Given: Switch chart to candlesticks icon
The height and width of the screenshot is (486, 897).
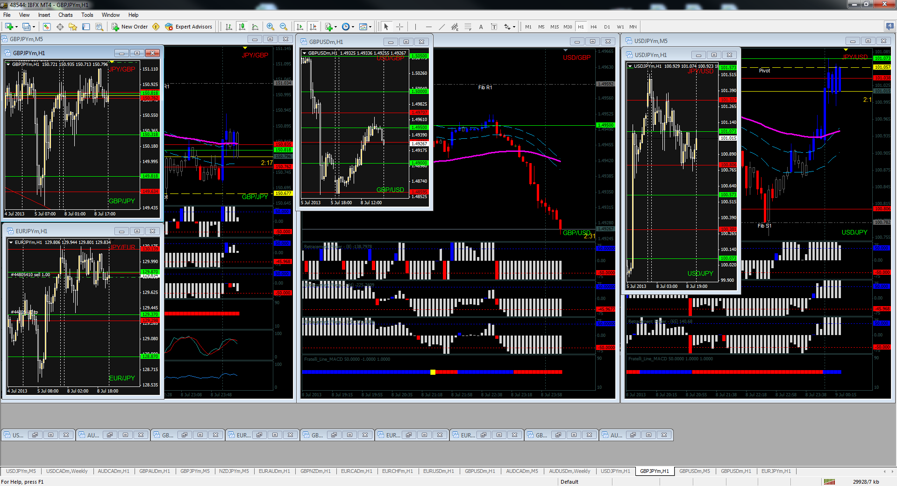Looking at the screenshot, I should point(242,27).
